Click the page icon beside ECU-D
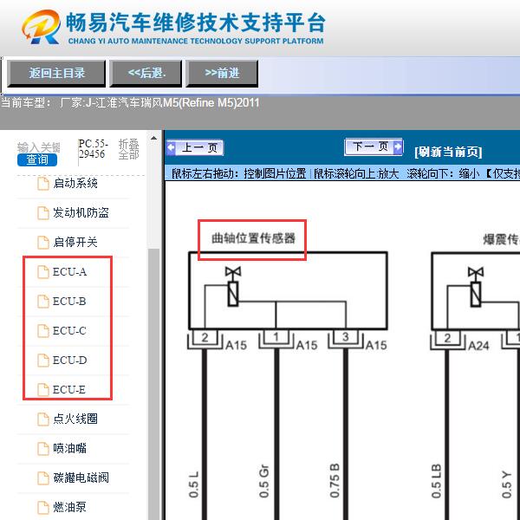The width and height of the screenshot is (520, 520). coord(43,361)
